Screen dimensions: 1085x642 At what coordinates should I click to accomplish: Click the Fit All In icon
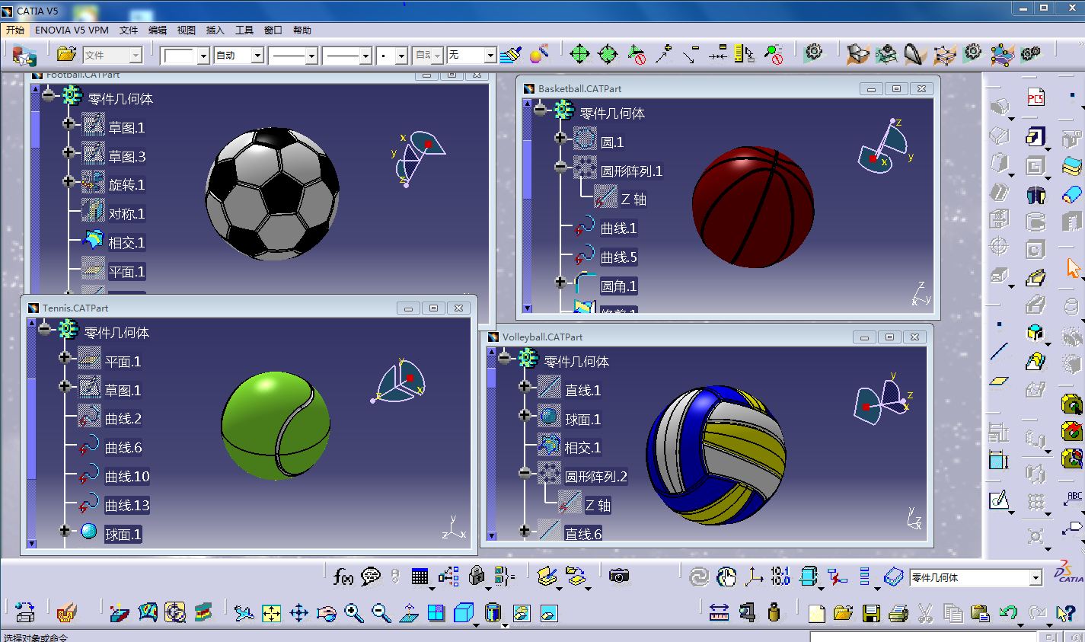[x=271, y=612]
